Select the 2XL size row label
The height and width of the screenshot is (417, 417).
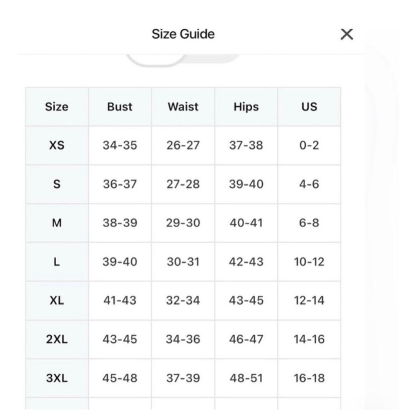point(57,339)
